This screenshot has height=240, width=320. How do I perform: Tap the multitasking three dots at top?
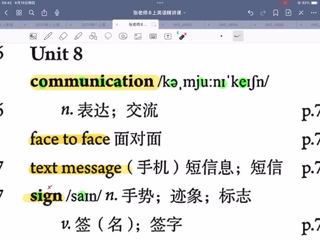click(x=160, y=3)
